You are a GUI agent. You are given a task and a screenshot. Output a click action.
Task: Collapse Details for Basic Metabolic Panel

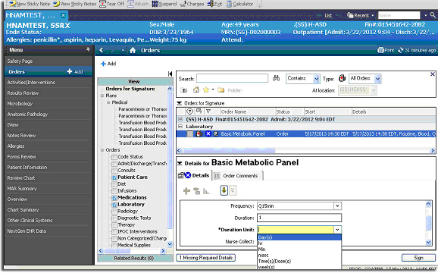(x=180, y=163)
